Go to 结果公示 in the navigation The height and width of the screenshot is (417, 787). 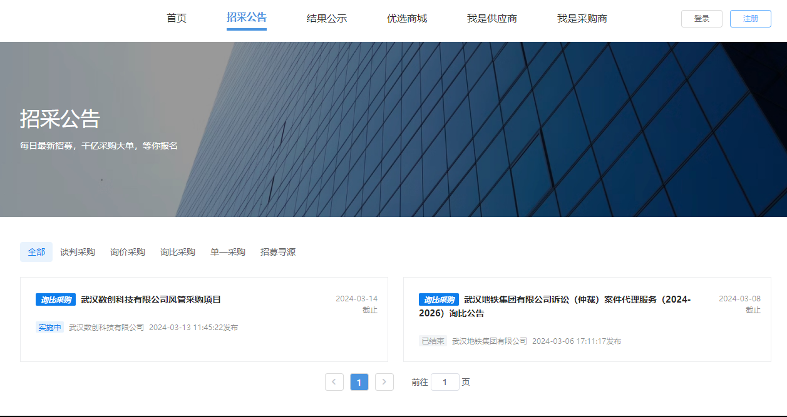click(327, 18)
